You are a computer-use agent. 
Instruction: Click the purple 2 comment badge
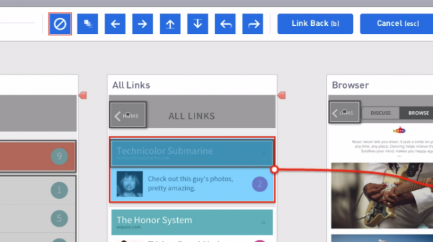tap(260, 184)
